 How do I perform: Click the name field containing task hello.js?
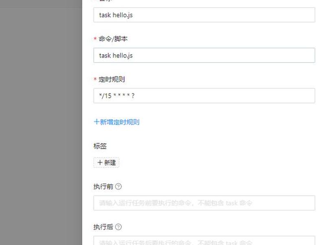coord(204,15)
